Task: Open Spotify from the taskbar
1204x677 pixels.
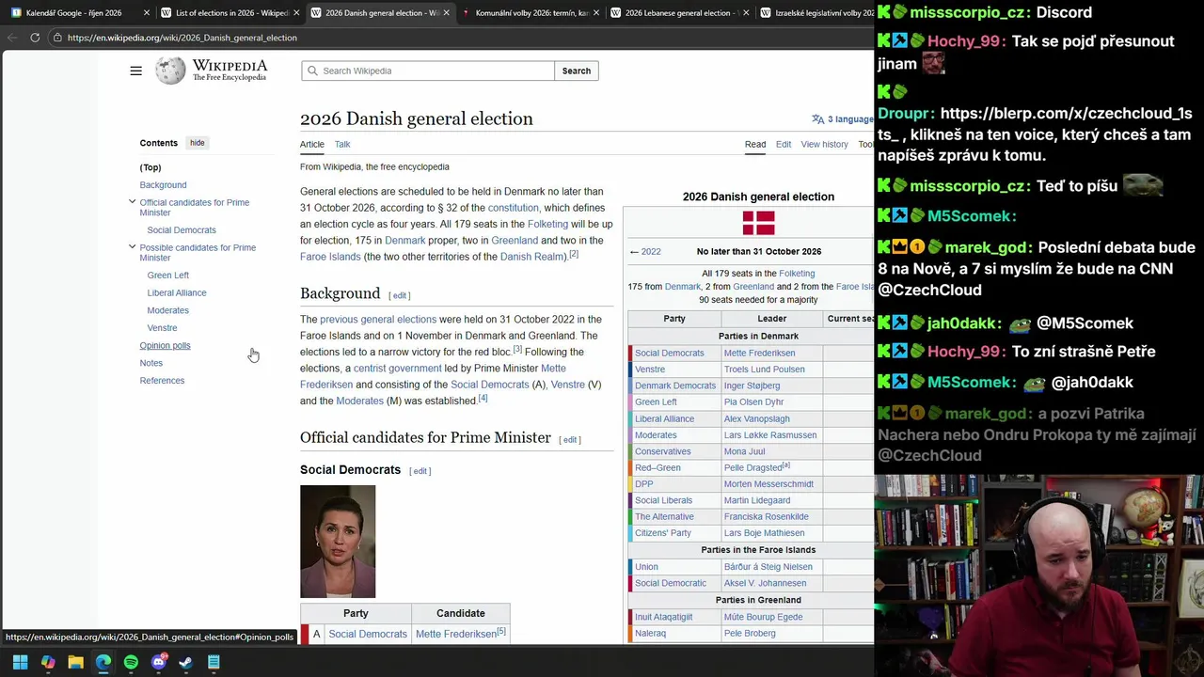Action: (x=131, y=662)
